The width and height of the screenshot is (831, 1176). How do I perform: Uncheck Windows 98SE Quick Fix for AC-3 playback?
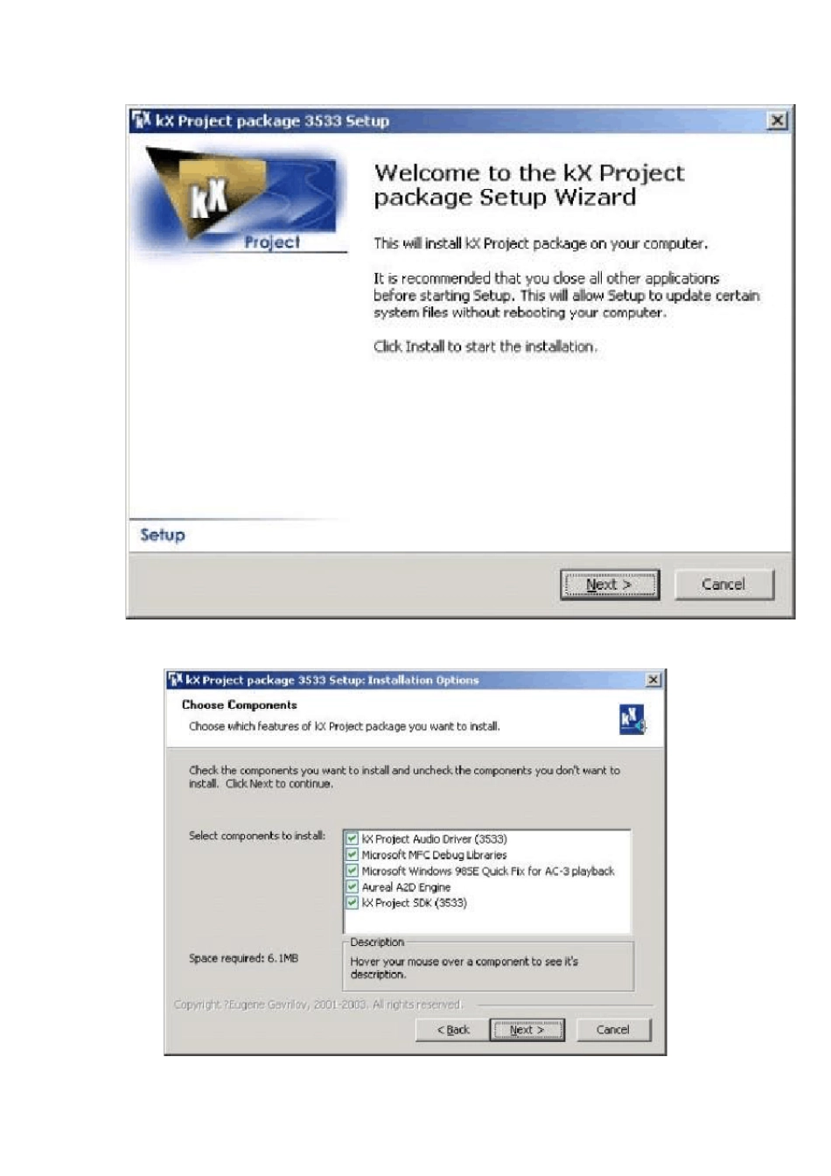[x=352, y=871]
